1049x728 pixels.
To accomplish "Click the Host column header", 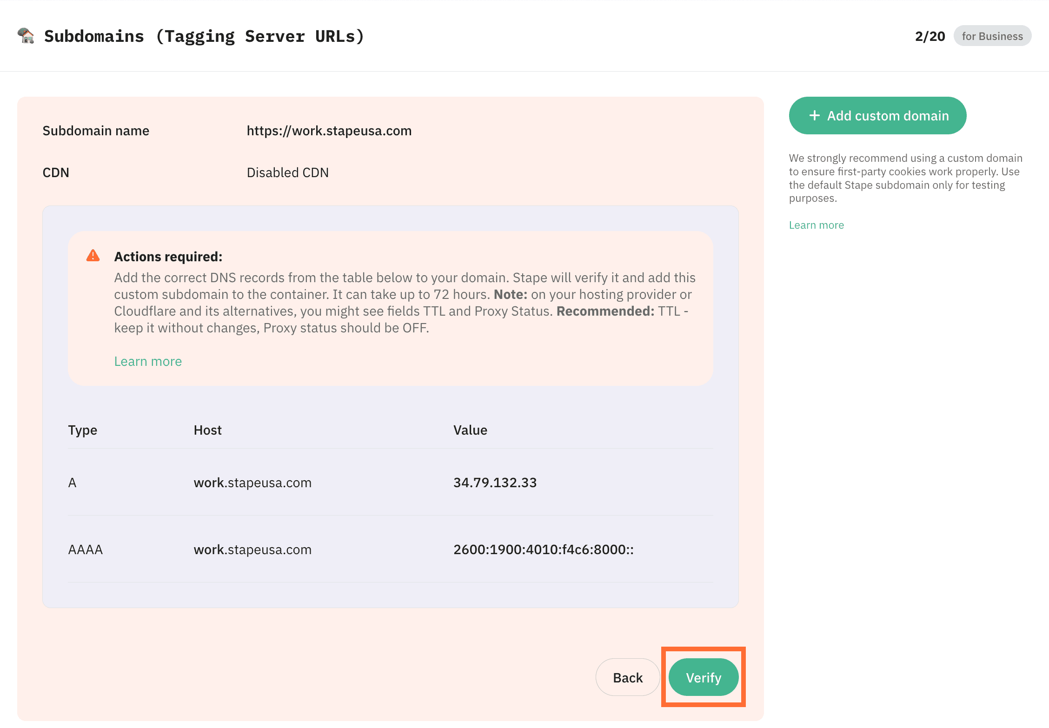I will (207, 430).
